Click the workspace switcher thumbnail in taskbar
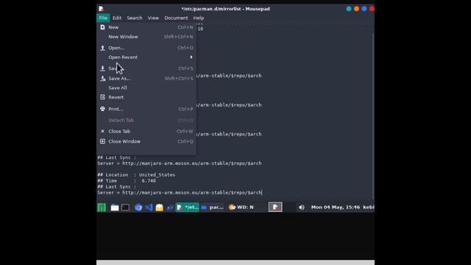Image resolution: width=471 pixels, height=265 pixels. pos(275,207)
